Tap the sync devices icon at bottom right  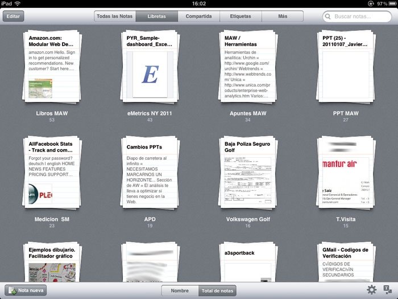point(387,290)
